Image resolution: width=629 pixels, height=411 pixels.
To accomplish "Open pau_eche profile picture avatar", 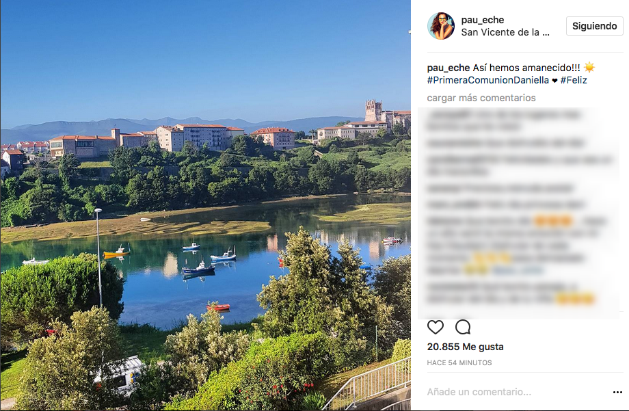I will (441, 26).
